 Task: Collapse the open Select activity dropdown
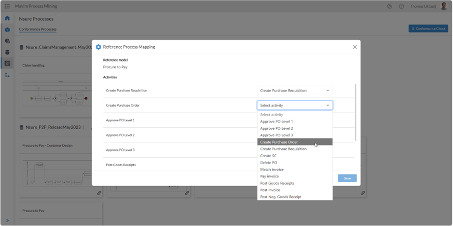pyautogui.click(x=328, y=106)
